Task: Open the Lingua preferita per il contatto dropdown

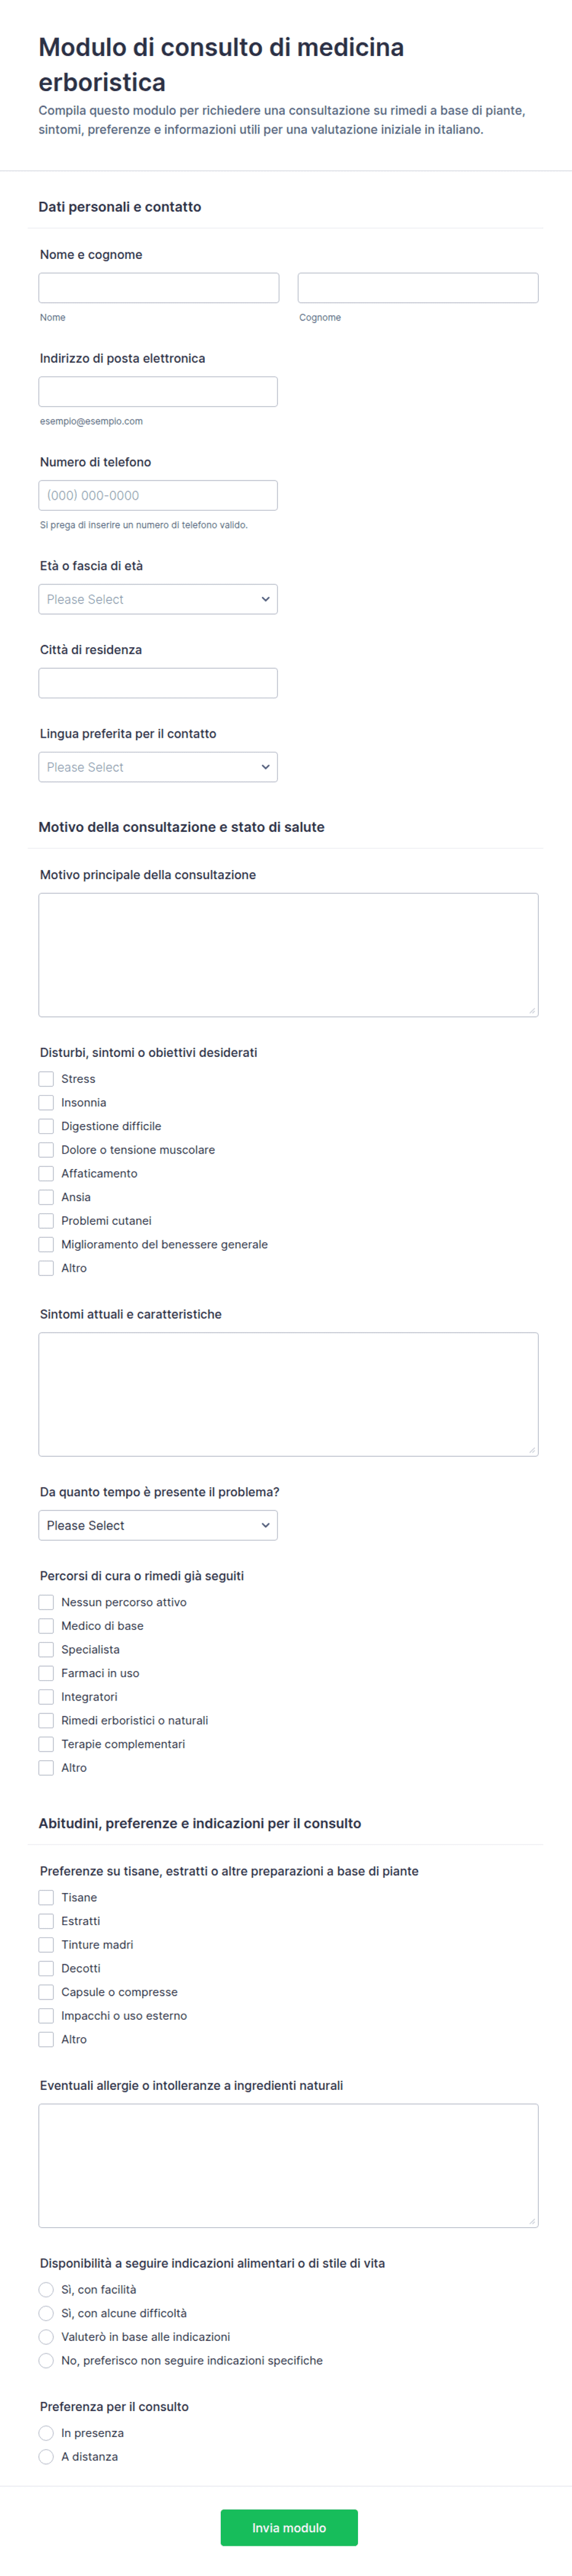Action: [158, 768]
